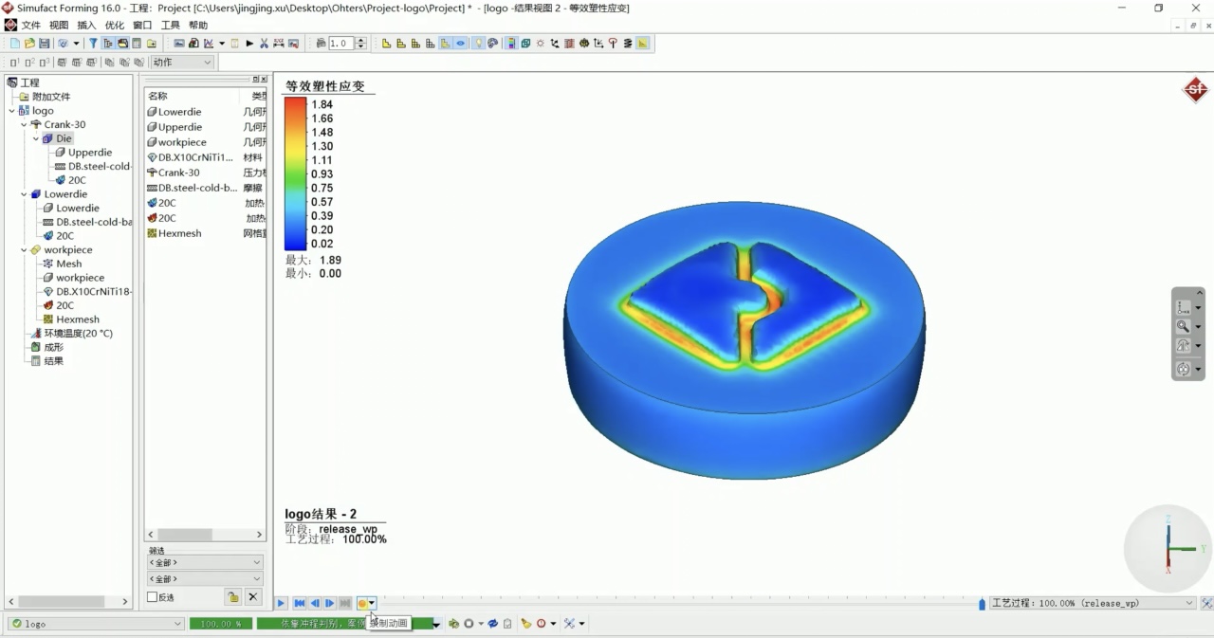
Task: Click the zoom magnifier in right view toolbar
Action: (1184, 326)
